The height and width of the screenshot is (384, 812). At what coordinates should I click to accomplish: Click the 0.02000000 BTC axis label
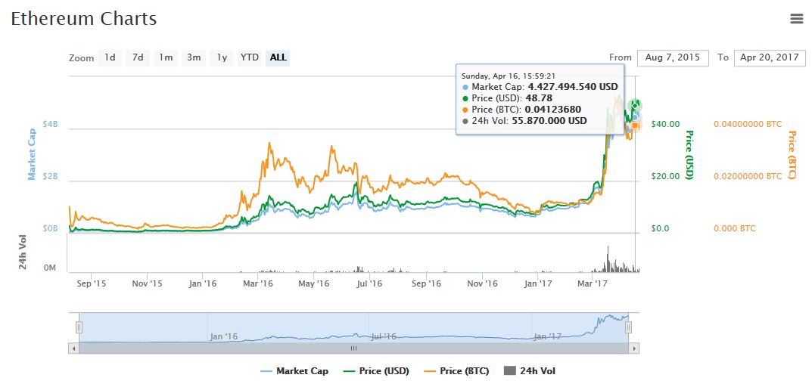click(748, 176)
